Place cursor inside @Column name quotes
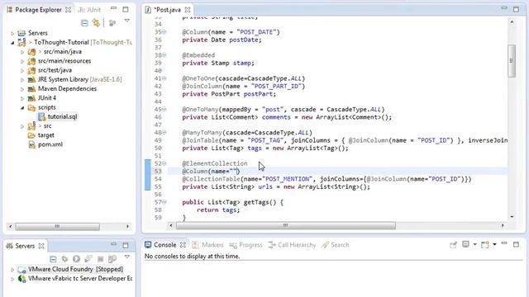The height and width of the screenshot is (297, 529). pyautogui.click(x=233, y=172)
